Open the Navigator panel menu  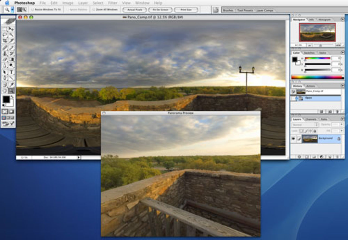click(343, 19)
